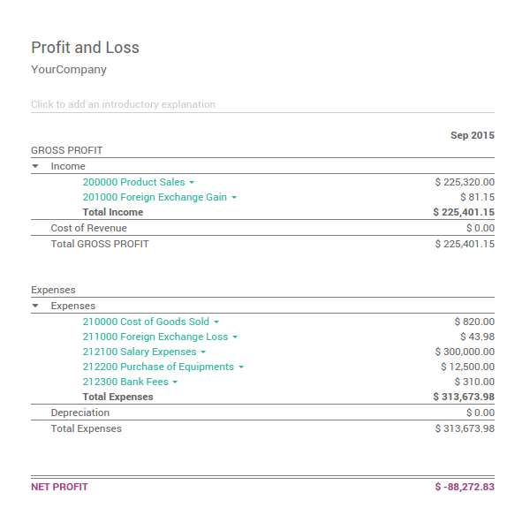Open the Purchase of Equipments dropdown caret
Image resolution: width=530 pixels, height=530 pixels.
coord(241,367)
